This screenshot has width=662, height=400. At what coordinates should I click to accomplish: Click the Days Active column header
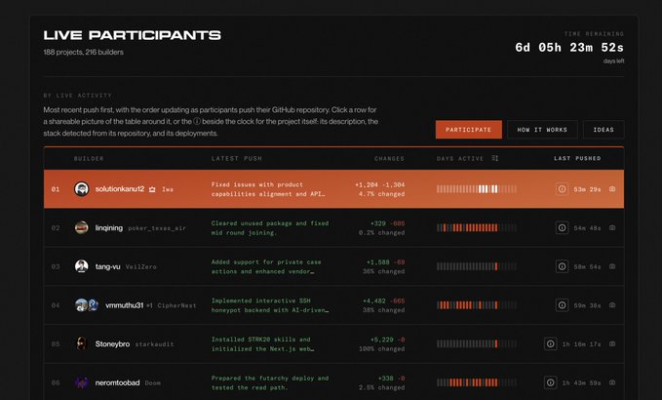[x=460, y=158]
